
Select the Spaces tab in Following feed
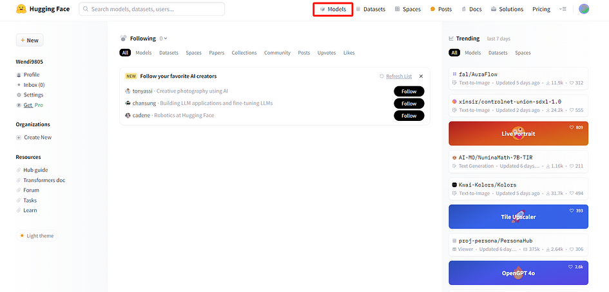coord(193,53)
